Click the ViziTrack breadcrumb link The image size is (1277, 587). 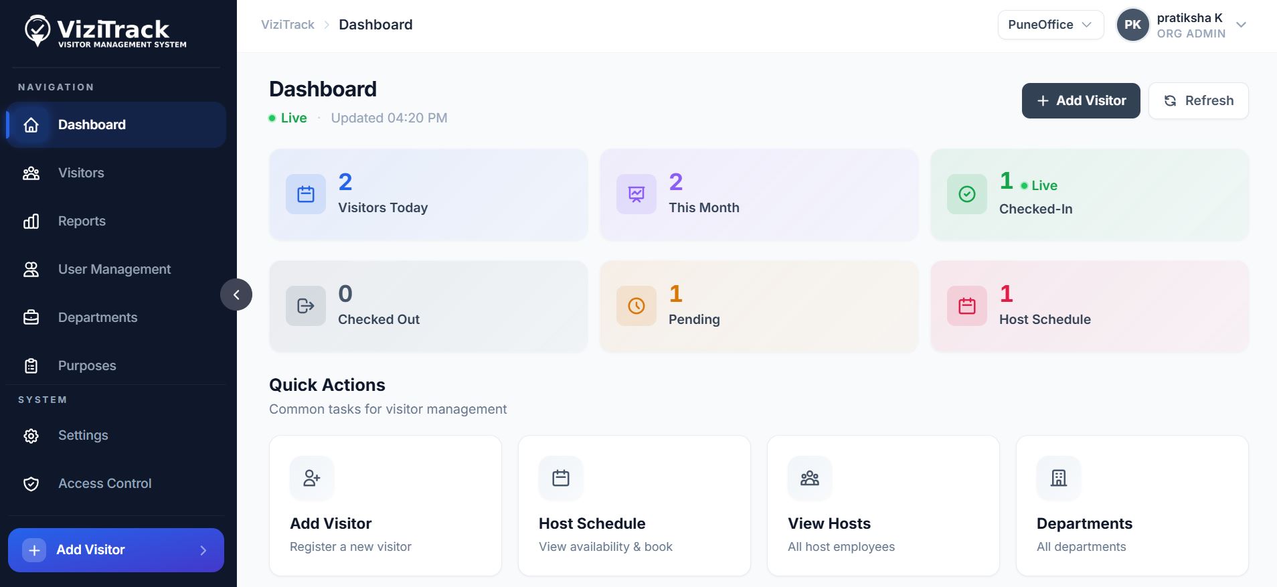[x=288, y=25]
